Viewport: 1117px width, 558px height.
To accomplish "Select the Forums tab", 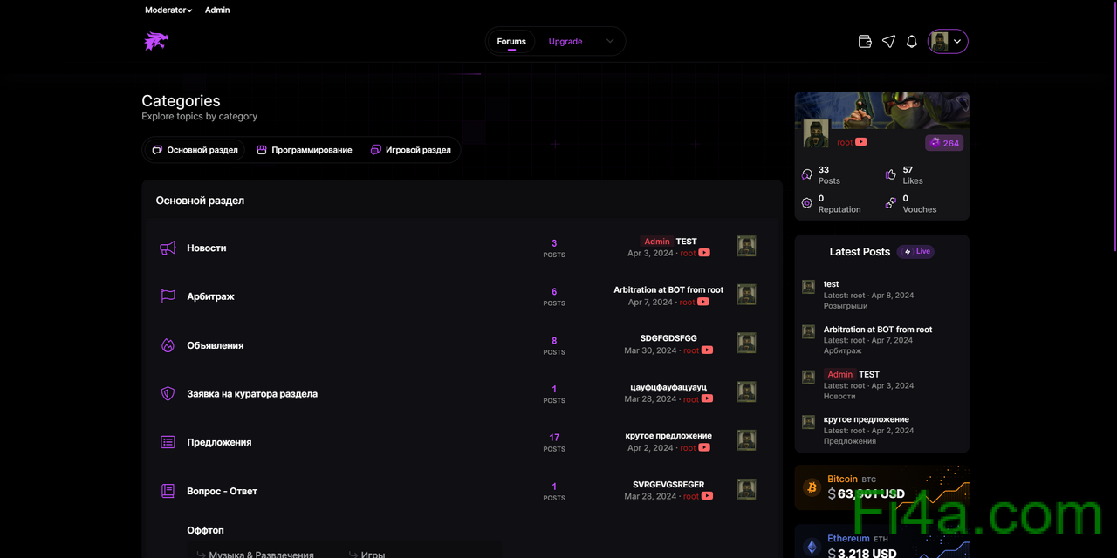I will click(x=511, y=41).
